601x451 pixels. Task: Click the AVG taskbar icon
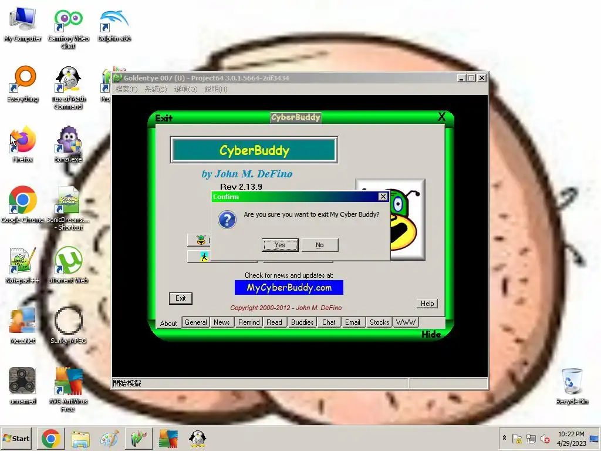pyautogui.click(x=168, y=438)
